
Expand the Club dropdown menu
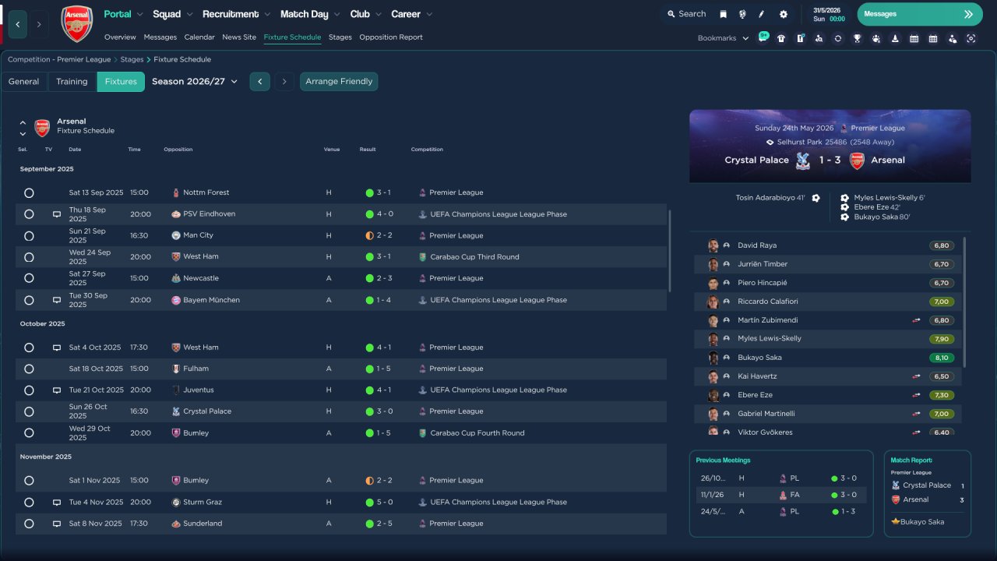click(x=365, y=14)
